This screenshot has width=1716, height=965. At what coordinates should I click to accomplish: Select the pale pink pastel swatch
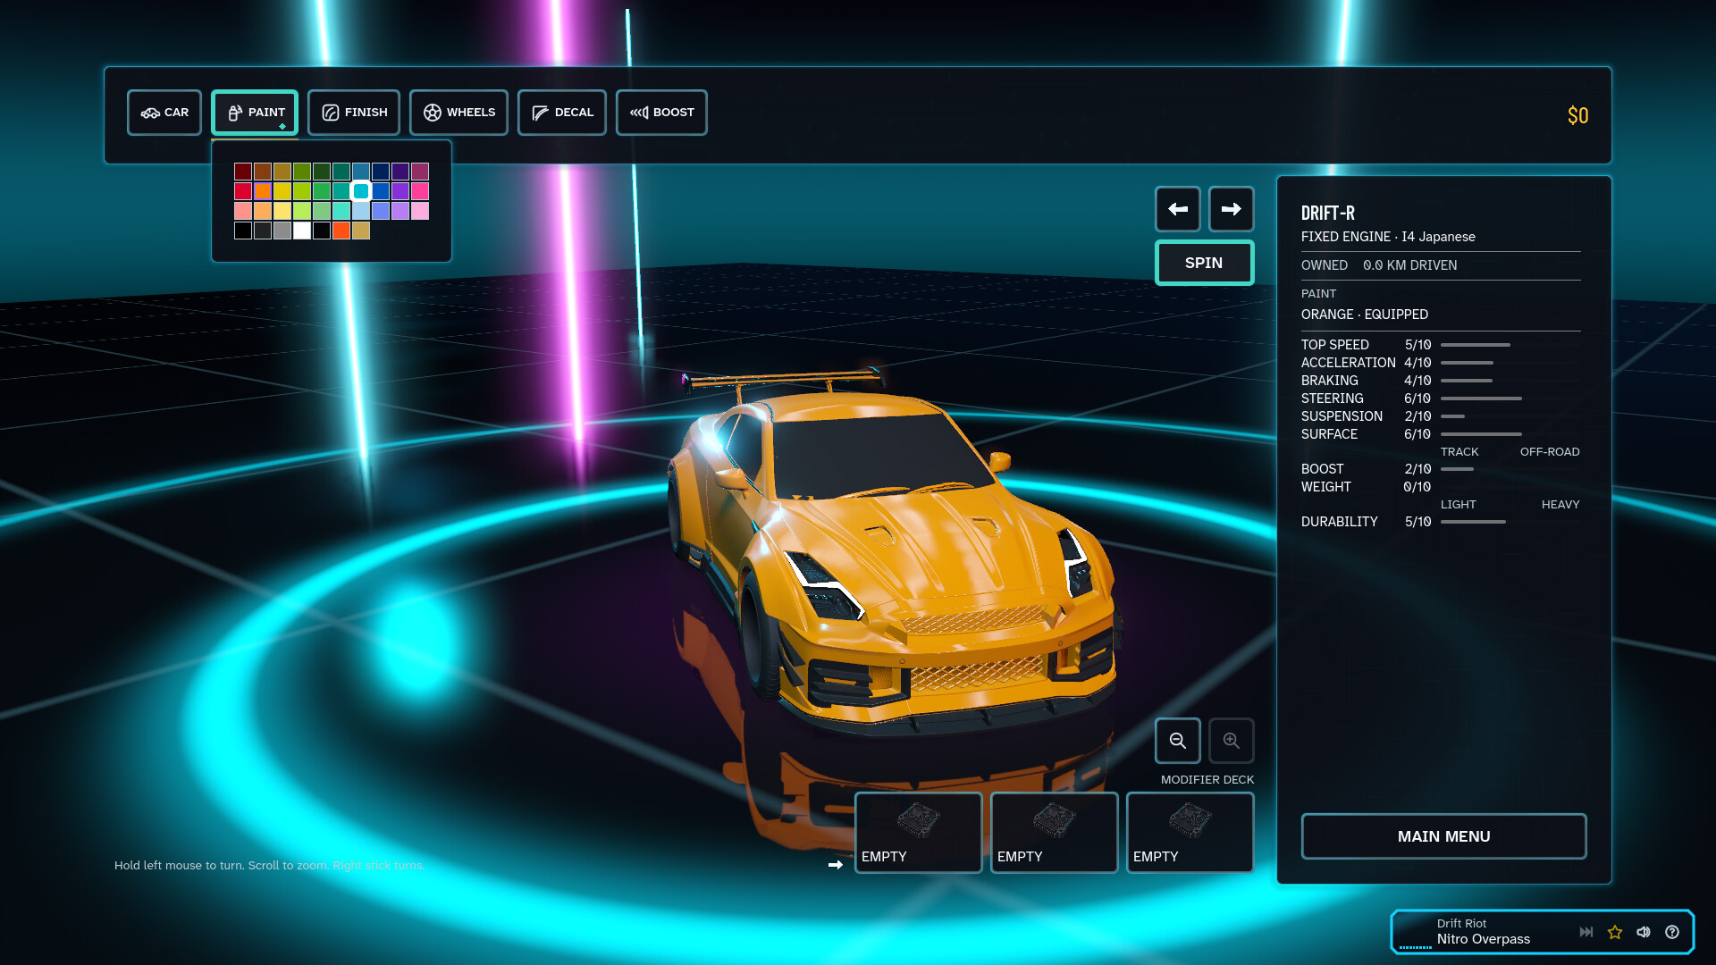point(420,211)
